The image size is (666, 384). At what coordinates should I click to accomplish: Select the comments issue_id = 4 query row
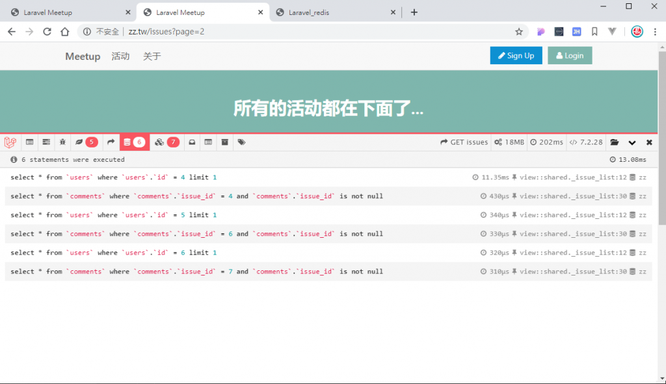point(328,196)
